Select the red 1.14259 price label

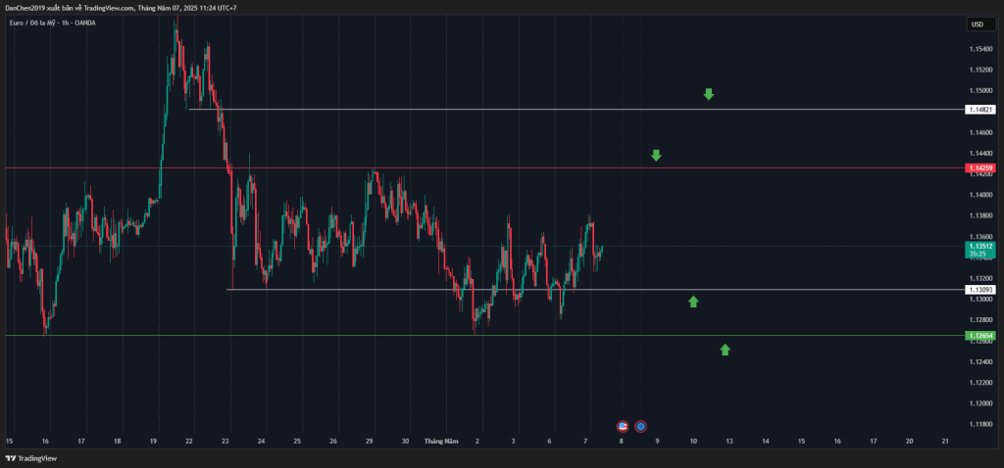coord(980,168)
